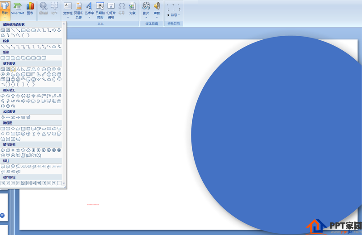Click the 流程图 section header text
The height and width of the screenshot is (235, 362).
(x=8, y=123)
